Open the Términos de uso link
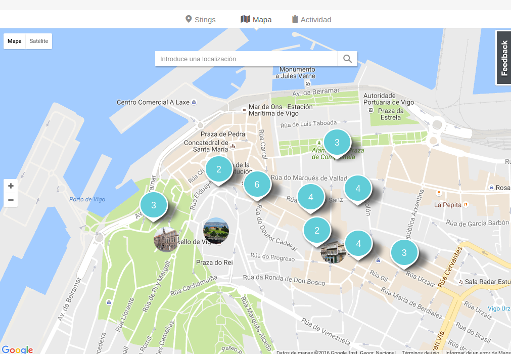 pyautogui.click(x=420, y=352)
